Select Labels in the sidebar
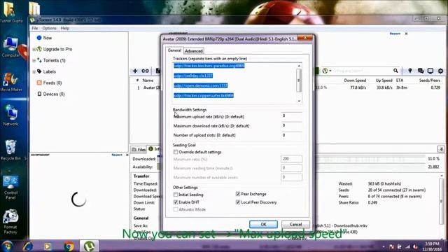Image resolution: width=448 pixels, height=252 pixels. point(49,71)
